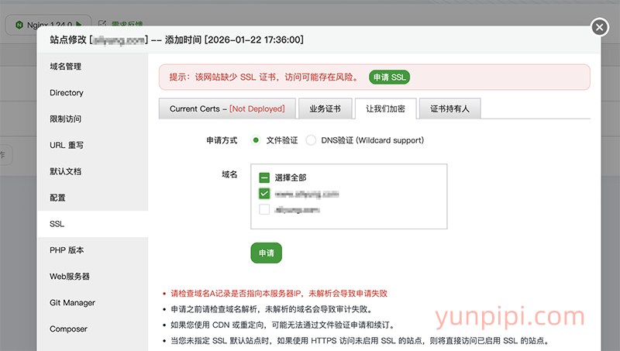Select 文件验证 radio option
Image resolution: width=620 pixels, height=351 pixels.
coord(256,141)
